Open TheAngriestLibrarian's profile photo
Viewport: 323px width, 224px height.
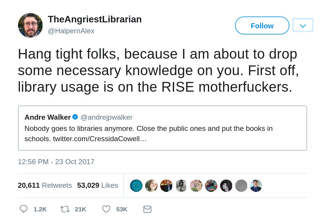[x=30, y=25]
